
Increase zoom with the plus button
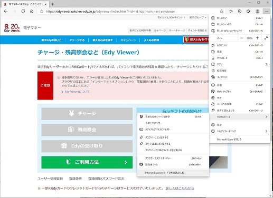[x=257, y=38]
